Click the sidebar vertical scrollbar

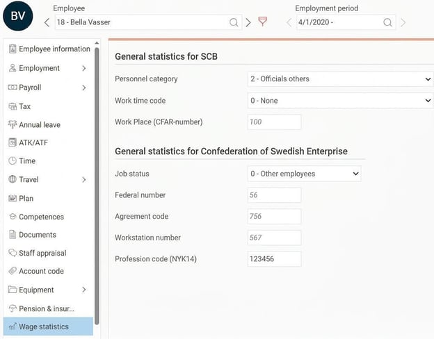pos(97,186)
